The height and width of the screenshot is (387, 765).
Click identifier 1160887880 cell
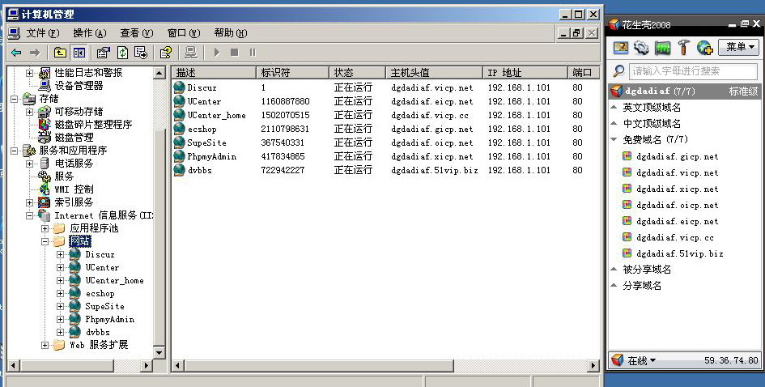285,101
